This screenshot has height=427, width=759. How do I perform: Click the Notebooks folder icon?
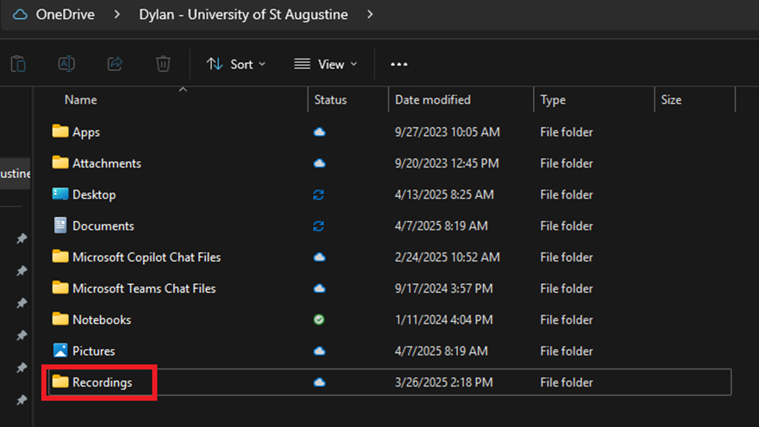pos(60,318)
